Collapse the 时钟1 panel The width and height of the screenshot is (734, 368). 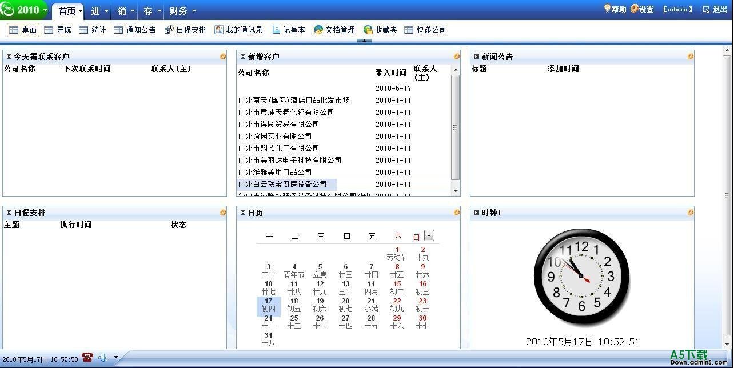(x=477, y=213)
